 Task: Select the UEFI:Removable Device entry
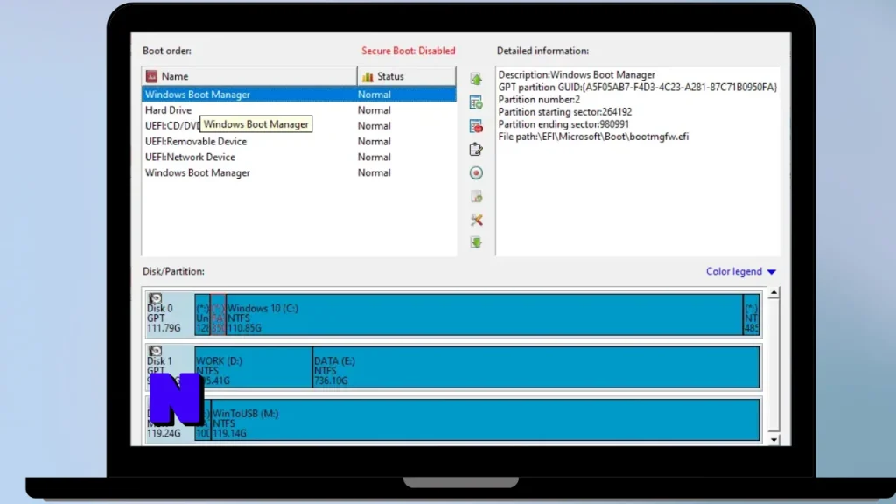click(299, 141)
